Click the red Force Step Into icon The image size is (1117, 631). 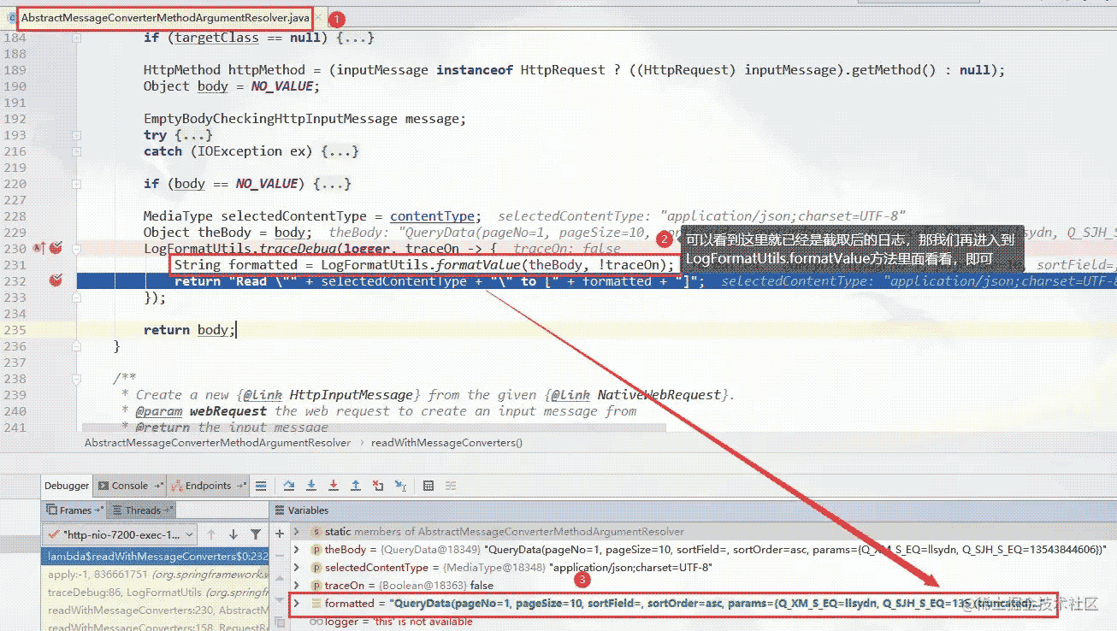pos(334,486)
